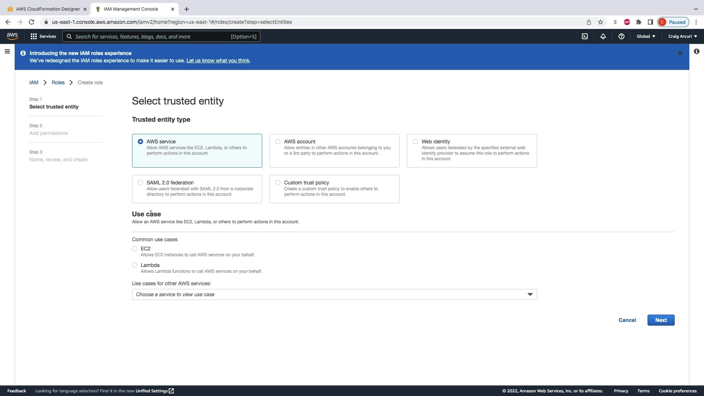Expand the choose a service dropdown
This screenshot has width=704, height=396.
click(x=334, y=294)
